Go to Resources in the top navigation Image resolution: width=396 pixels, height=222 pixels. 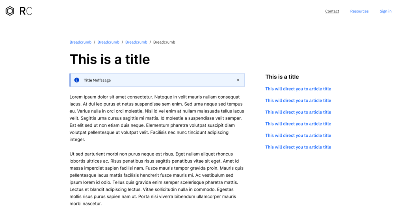point(359,11)
